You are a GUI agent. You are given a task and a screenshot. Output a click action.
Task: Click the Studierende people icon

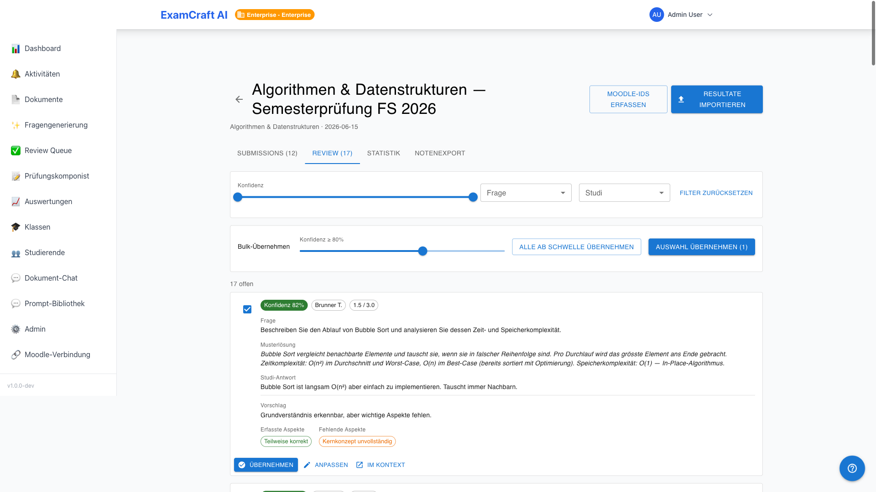point(16,253)
